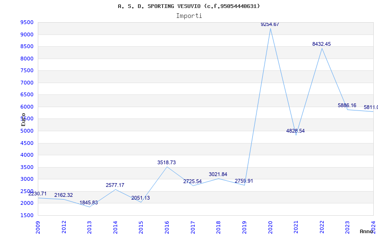Select the 2230.71 data label for 2009
The height and width of the screenshot is (236, 378).
click(37, 194)
